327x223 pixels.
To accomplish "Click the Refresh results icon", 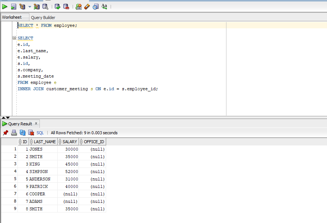I will tap(22, 133).
